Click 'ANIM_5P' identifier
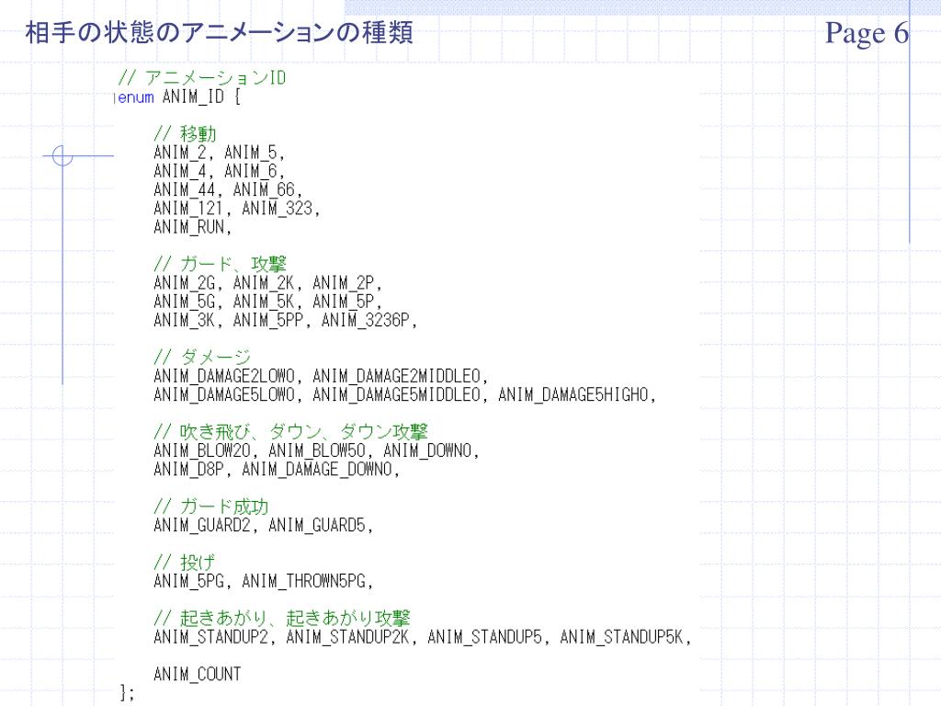This screenshot has height=706, width=941. click(x=344, y=302)
